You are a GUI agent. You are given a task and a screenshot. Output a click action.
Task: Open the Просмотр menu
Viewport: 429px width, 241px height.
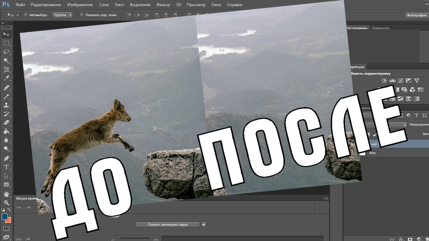click(x=196, y=5)
